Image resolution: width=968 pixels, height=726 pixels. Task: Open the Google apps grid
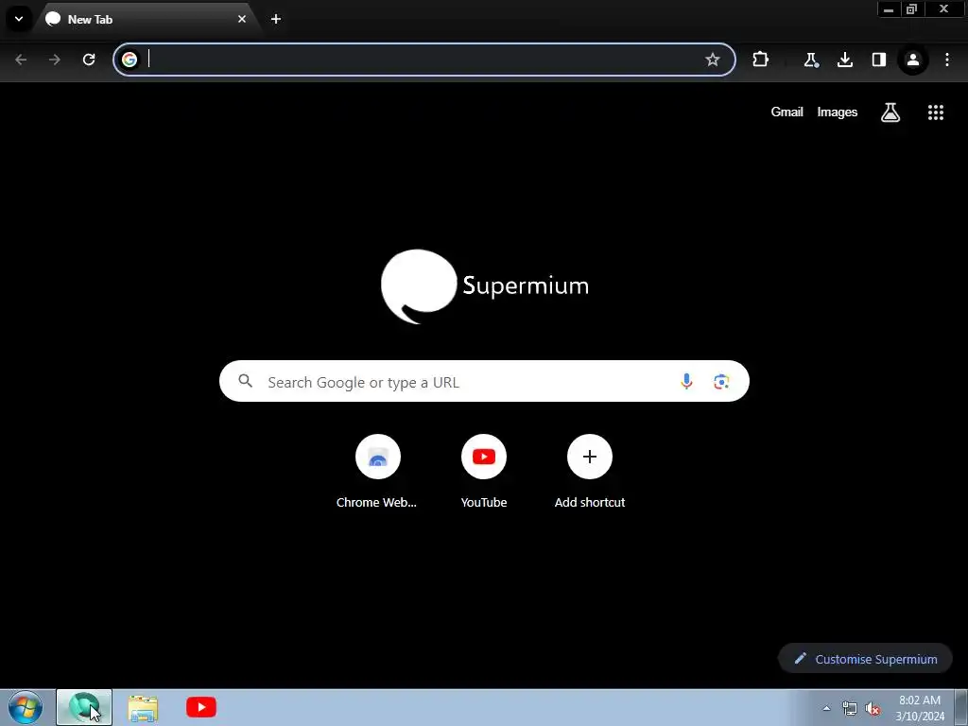click(x=935, y=112)
